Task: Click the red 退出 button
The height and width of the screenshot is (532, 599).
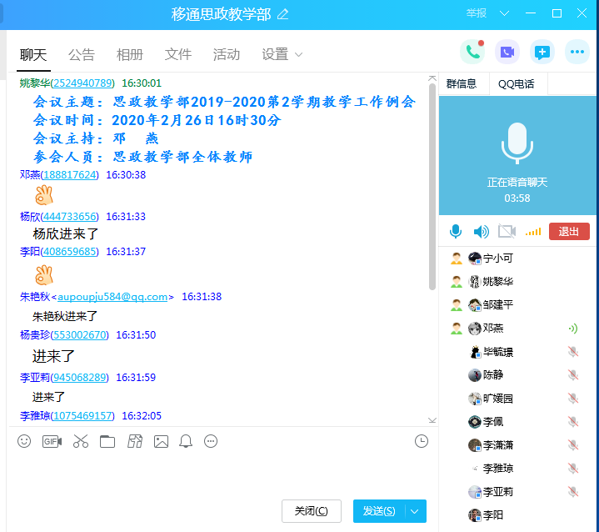Action: click(x=569, y=232)
